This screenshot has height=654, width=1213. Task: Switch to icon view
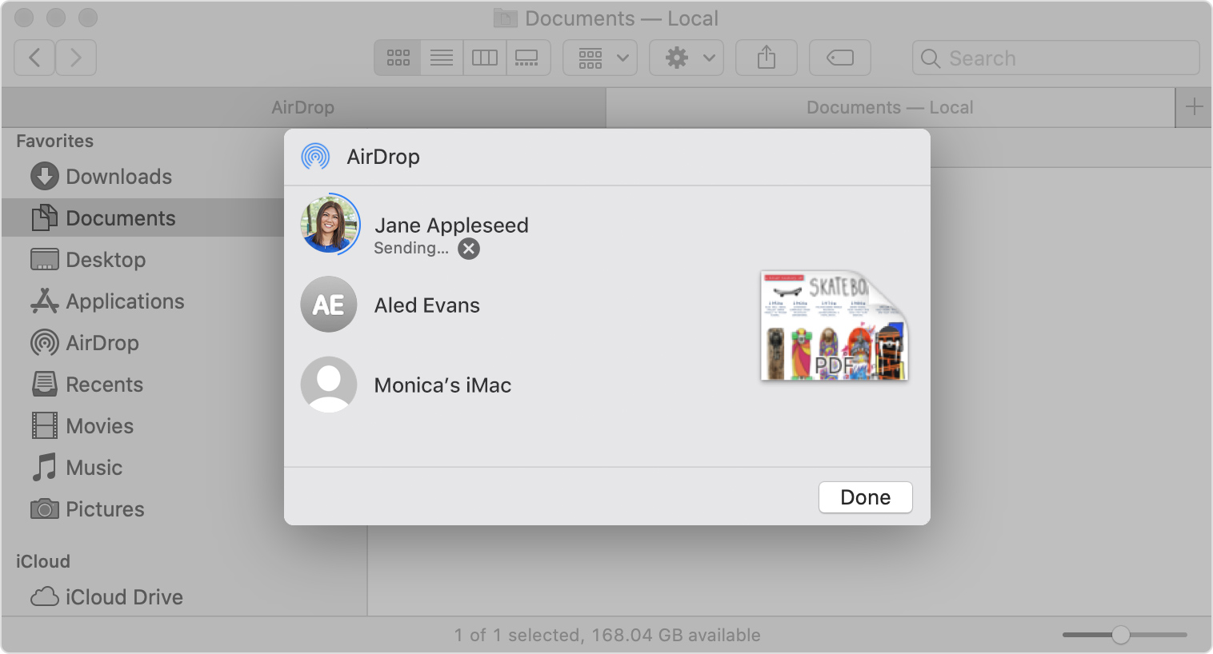point(398,58)
